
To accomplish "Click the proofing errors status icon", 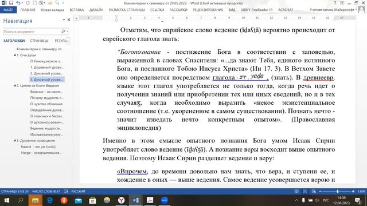I will [x=66, y=191].
